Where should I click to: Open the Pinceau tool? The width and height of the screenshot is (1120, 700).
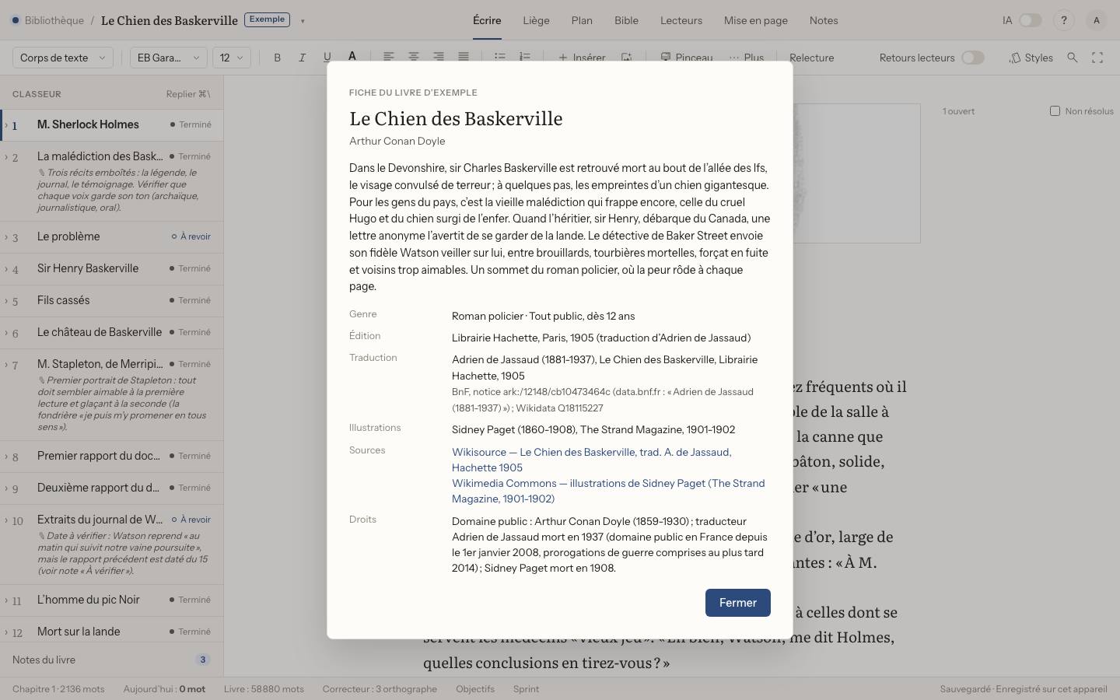pos(687,58)
